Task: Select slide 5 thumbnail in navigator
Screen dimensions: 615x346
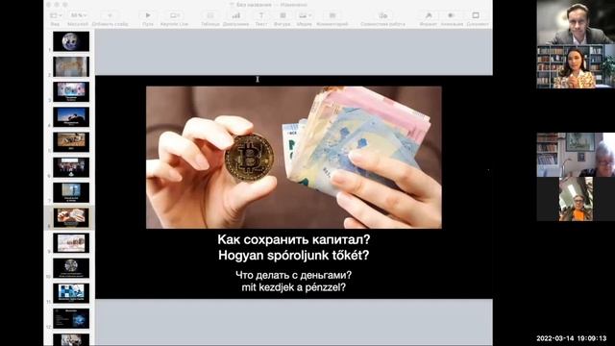Action: pos(71,142)
